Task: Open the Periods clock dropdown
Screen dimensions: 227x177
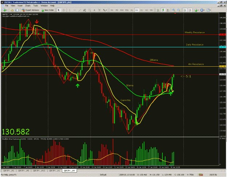Action: 202,10
